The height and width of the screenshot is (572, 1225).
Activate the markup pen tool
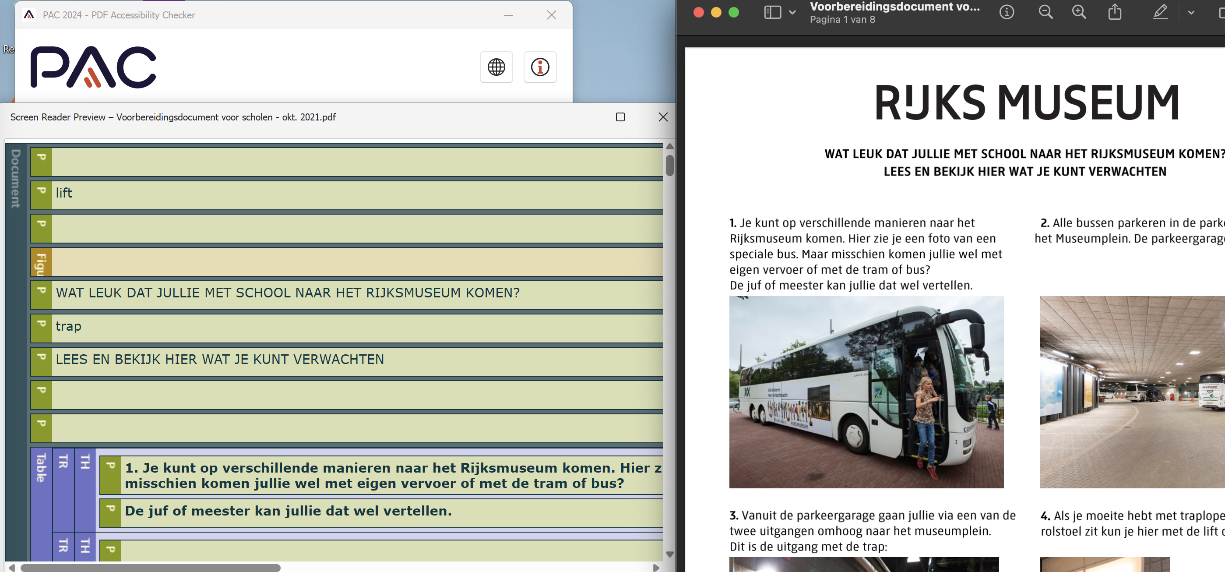tap(1160, 12)
